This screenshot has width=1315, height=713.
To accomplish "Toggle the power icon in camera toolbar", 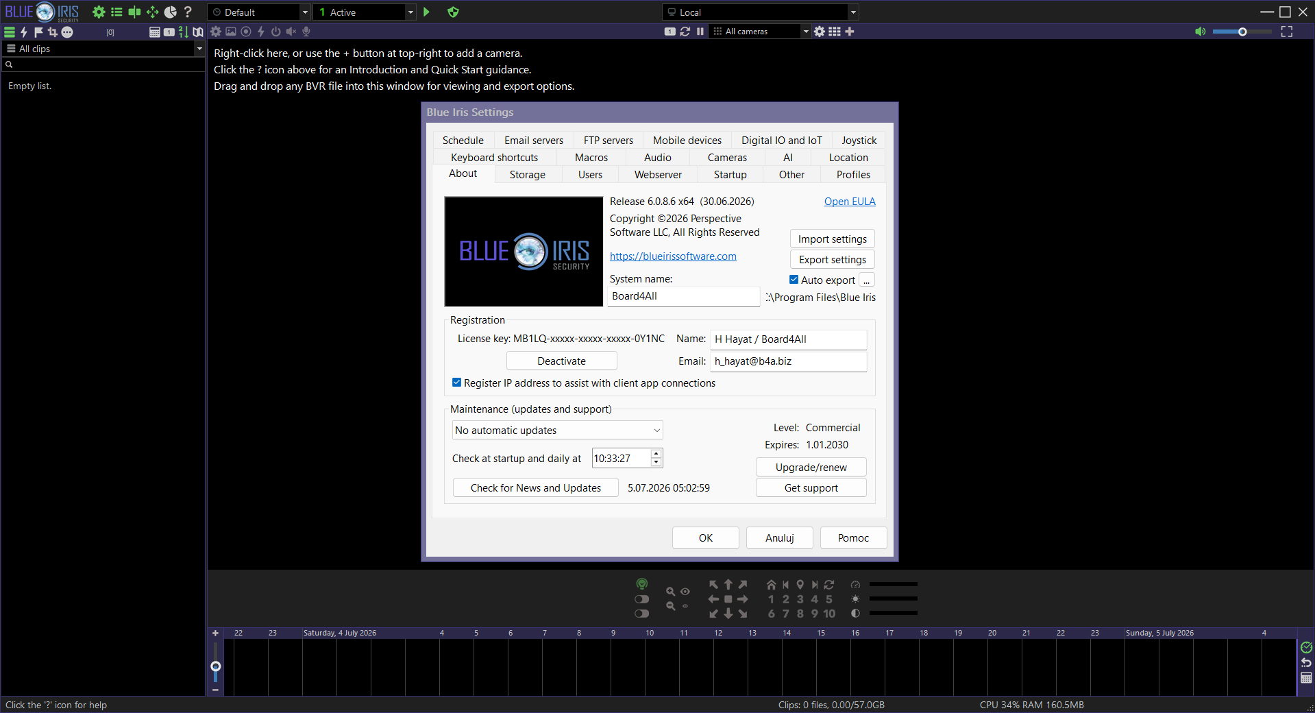I will [276, 32].
